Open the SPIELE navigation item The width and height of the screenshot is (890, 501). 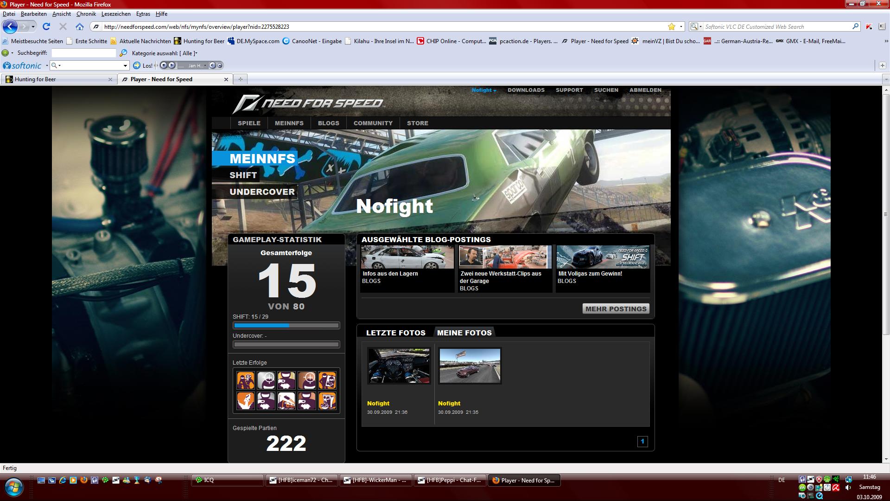pyautogui.click(x=249, y=123)
